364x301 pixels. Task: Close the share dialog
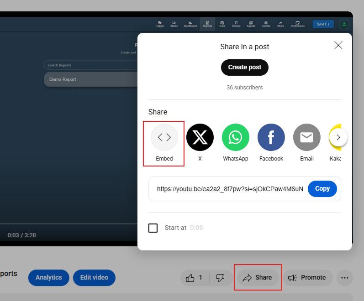(x=338, y=45)
